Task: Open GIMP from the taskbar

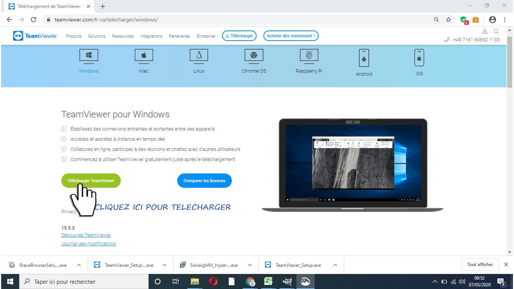Action: [287, 281]
